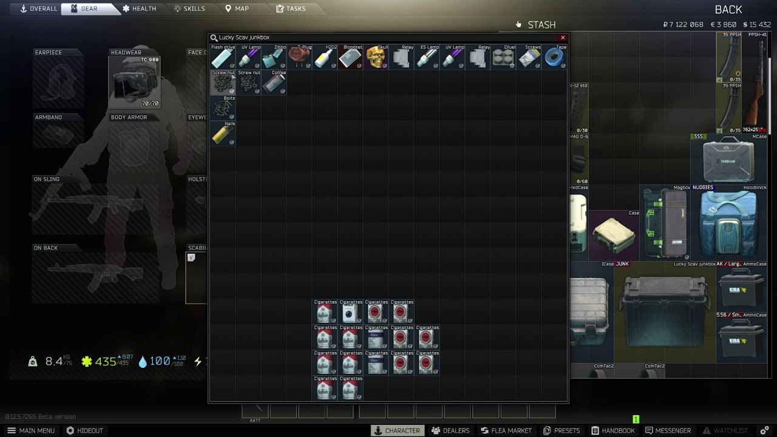
Task: Open the SKILLS tab
Action: [189, 8]
